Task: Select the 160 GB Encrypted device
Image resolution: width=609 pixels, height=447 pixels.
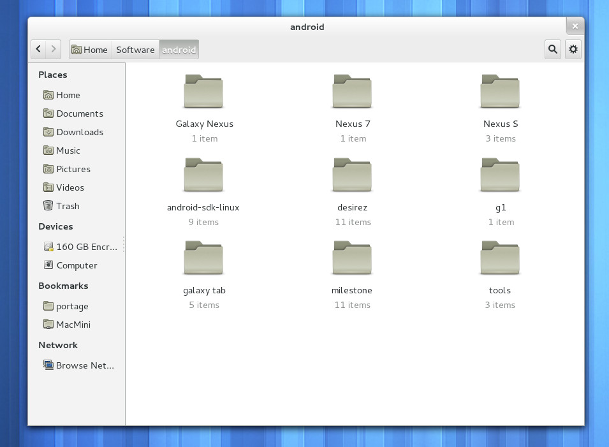Action: point(77,247)
